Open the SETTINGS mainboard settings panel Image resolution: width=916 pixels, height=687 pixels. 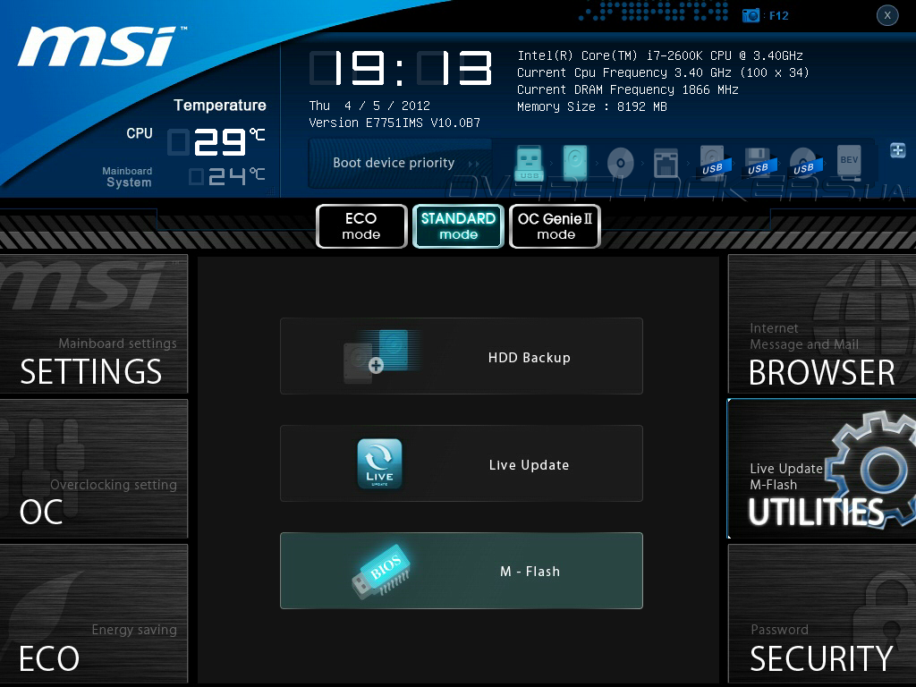93,324
